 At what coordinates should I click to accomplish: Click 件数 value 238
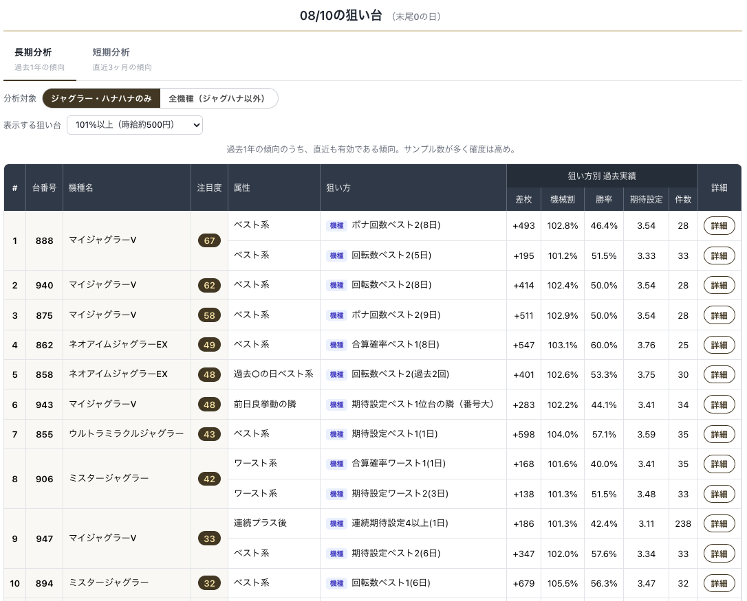point(683,524)
